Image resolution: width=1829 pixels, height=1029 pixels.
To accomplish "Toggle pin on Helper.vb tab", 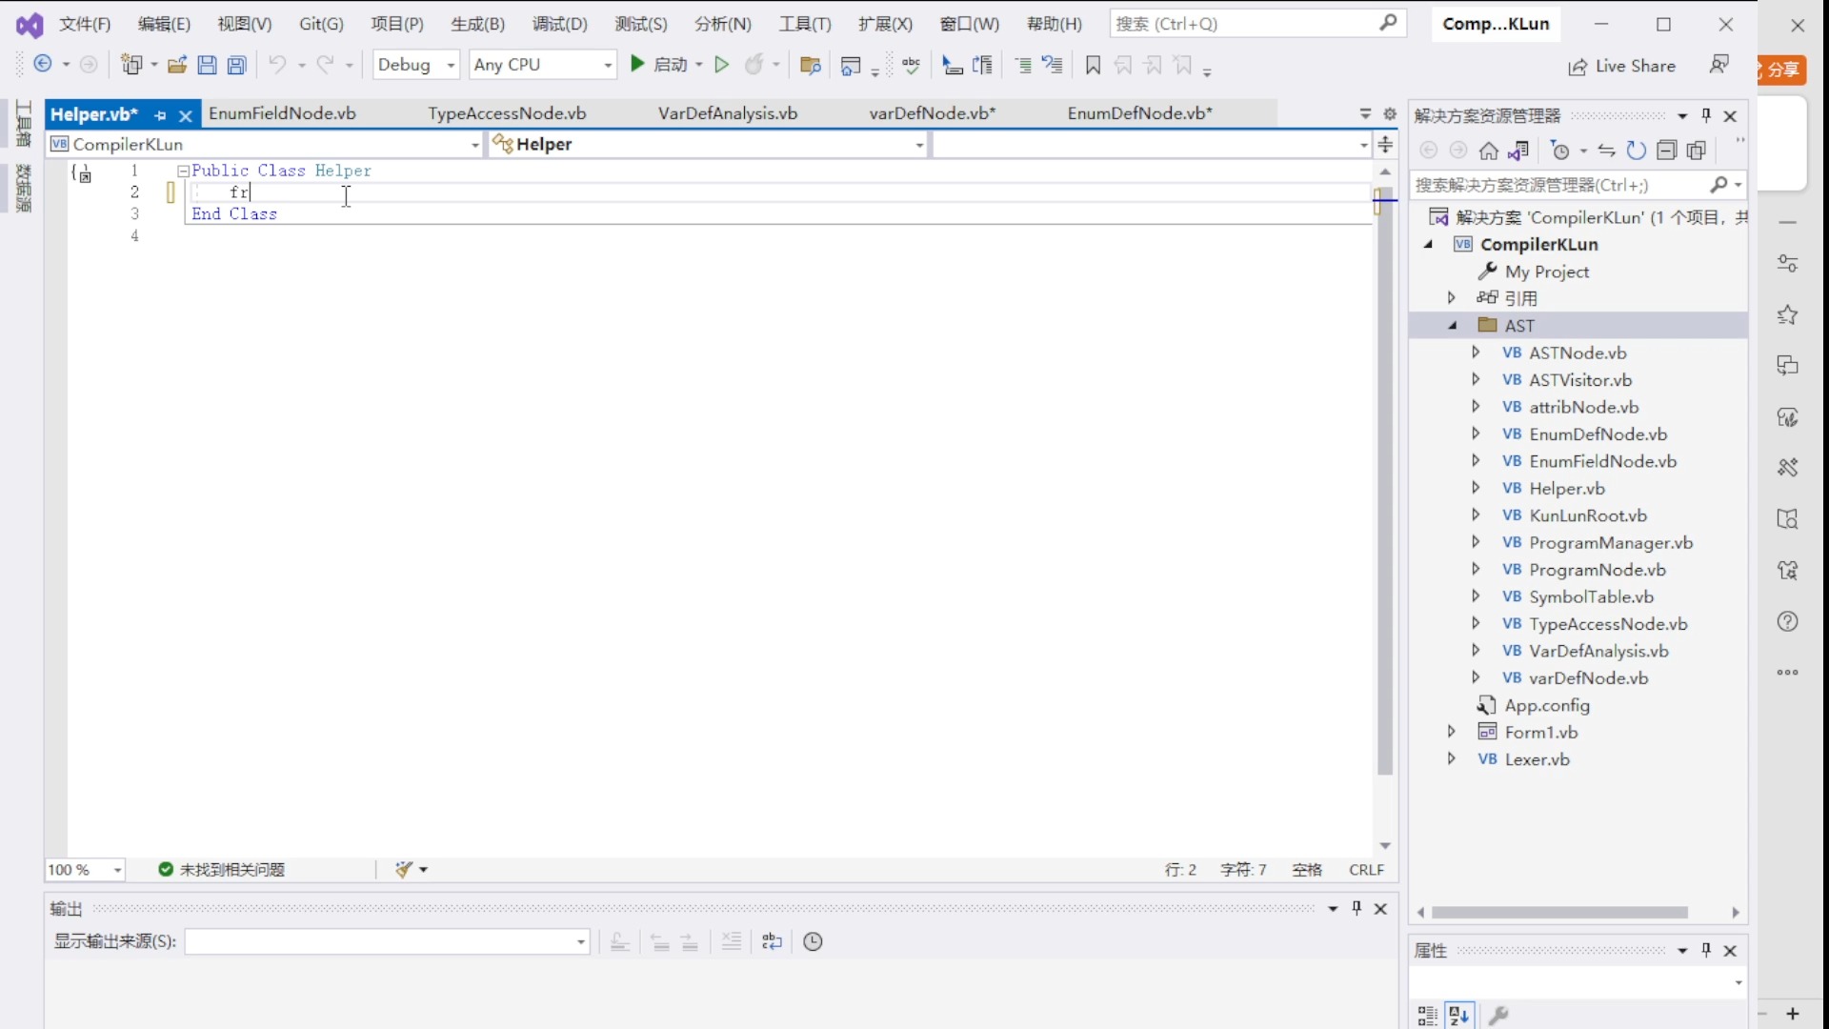I will click(160, 115).
